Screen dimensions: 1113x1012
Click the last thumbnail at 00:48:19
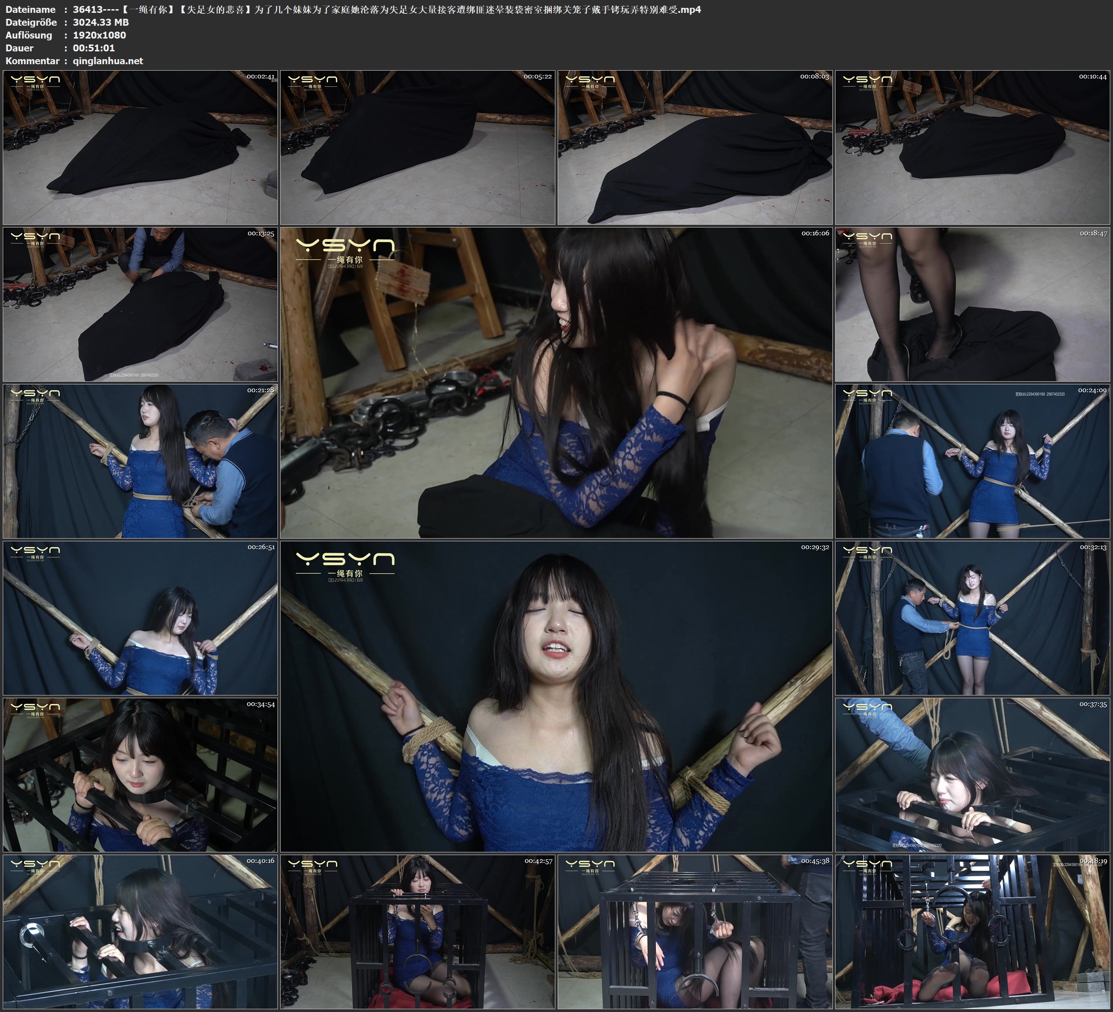coord(973,932)
